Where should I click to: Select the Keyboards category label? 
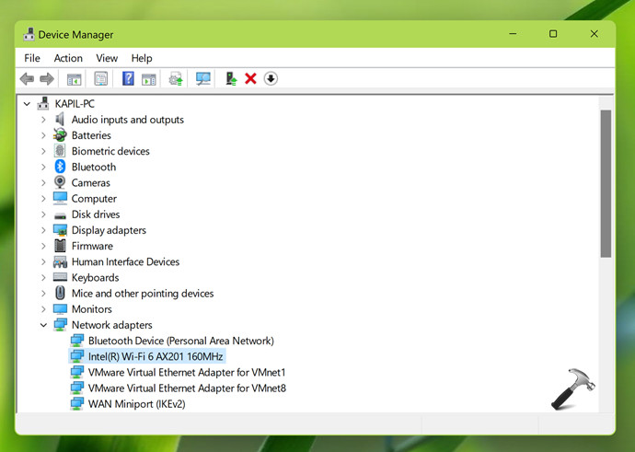coord(95,278)
